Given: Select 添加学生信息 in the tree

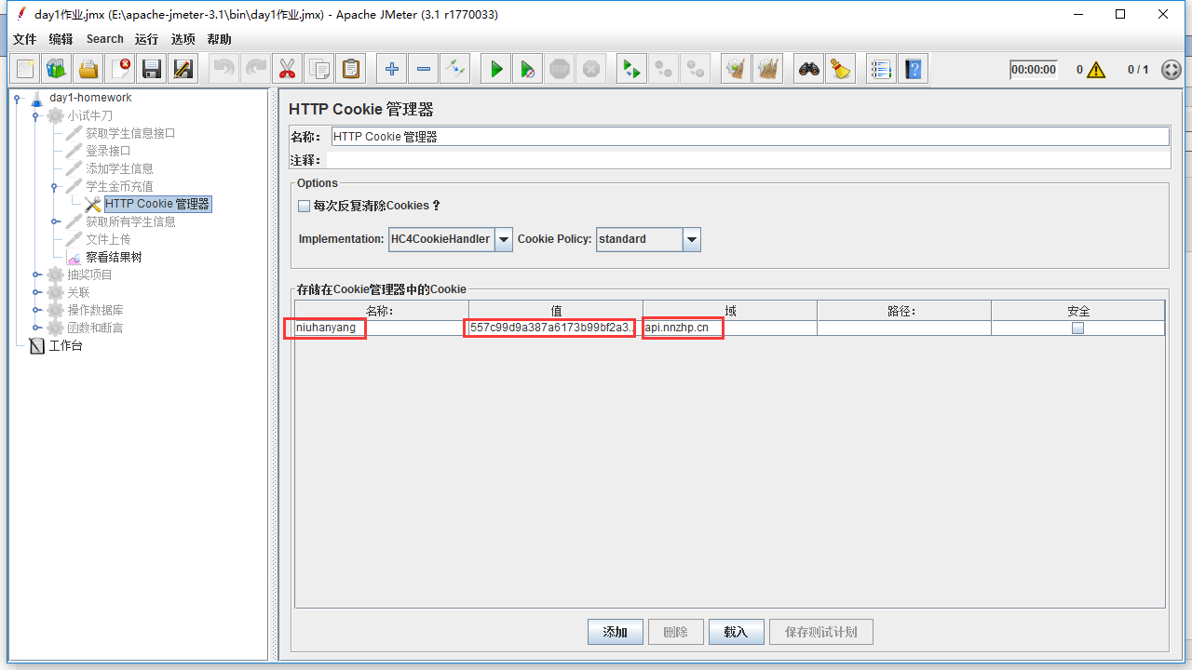Looking at the screenshot, I should coord(119,168).
